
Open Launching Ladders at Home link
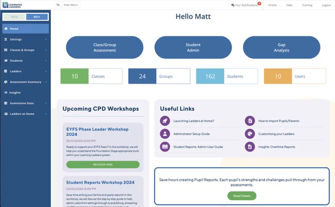pos(194,121)
